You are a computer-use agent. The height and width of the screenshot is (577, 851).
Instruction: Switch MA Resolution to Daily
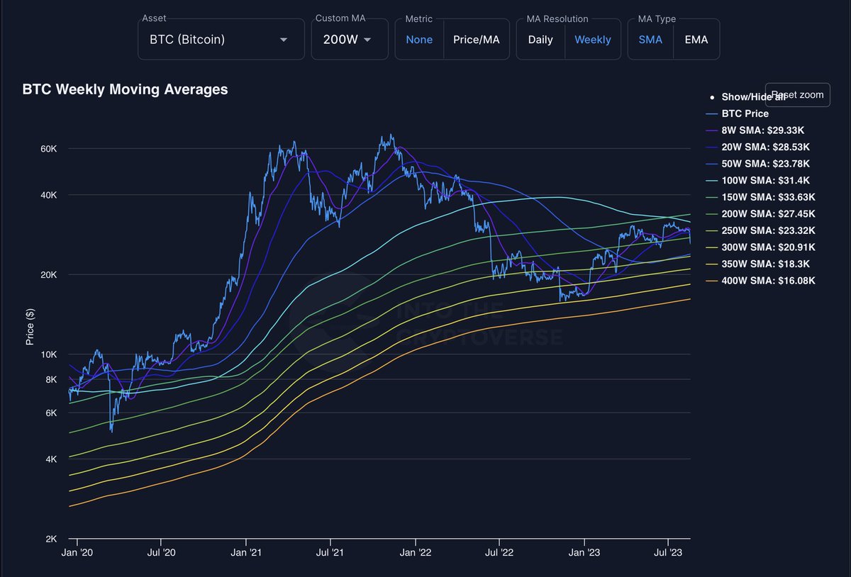[540, 40]
